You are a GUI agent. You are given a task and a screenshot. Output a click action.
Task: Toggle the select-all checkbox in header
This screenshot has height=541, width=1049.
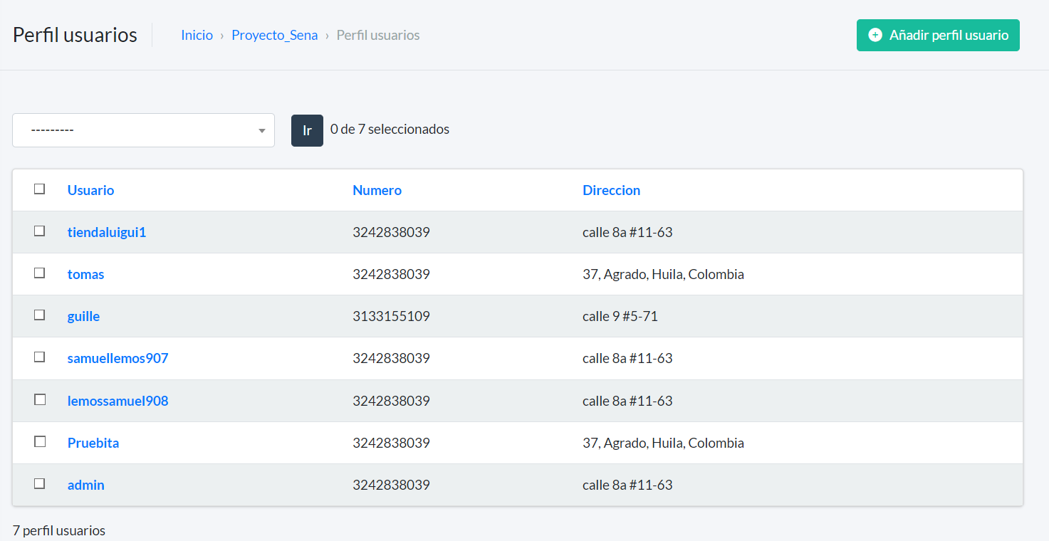pos(40,189)
